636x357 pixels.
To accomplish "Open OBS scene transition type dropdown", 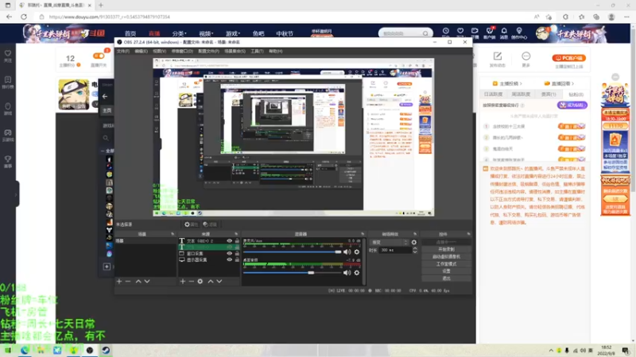I will [389, 243].
